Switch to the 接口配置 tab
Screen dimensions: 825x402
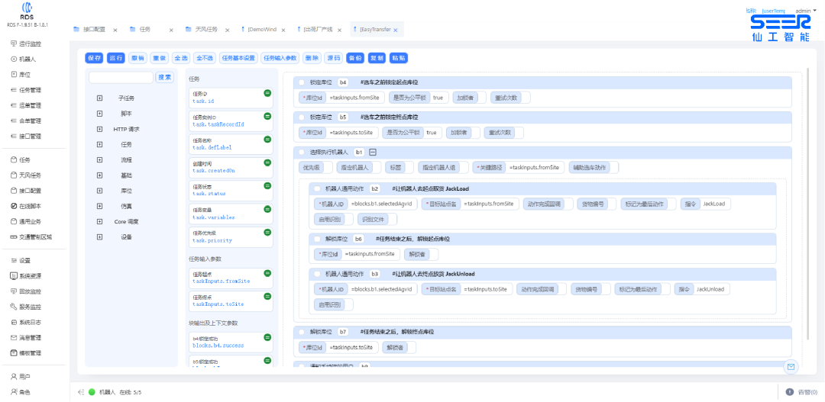92,30
